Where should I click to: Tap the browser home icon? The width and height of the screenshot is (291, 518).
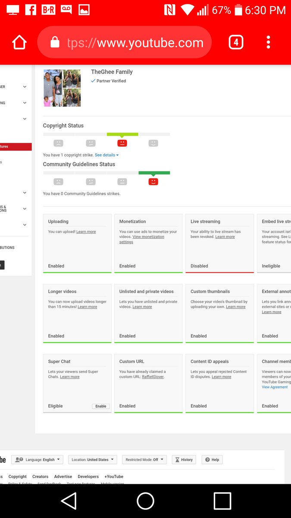tap(19, 42)
